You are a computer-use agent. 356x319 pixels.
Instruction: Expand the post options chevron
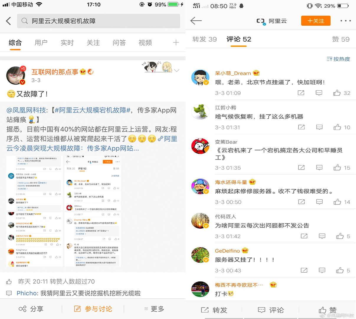pos(177,71)
